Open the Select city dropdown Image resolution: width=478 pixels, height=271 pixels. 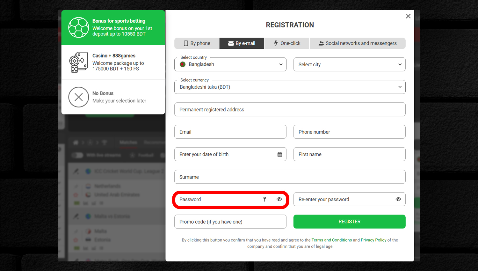(x=350, y=64)
